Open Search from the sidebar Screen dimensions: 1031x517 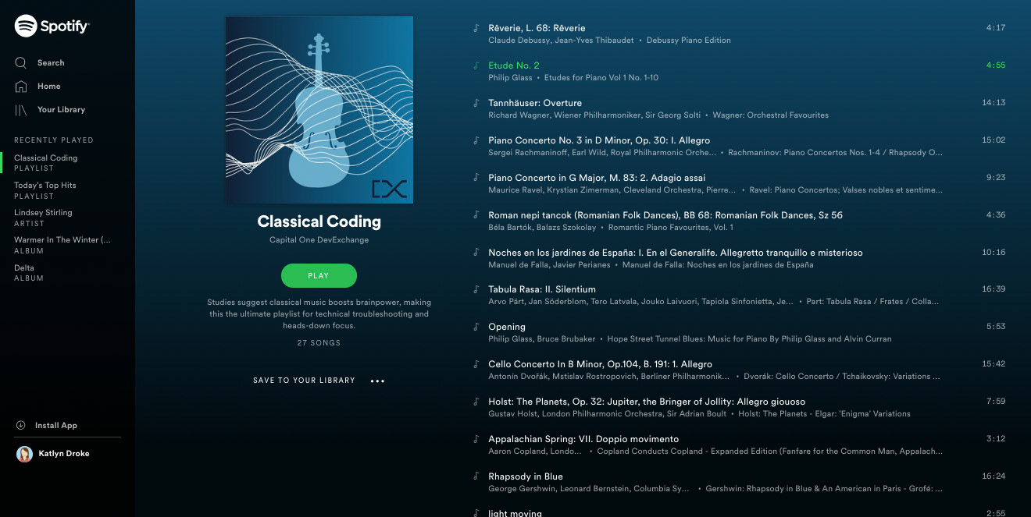pyautogui.click(x=40, y=62)
